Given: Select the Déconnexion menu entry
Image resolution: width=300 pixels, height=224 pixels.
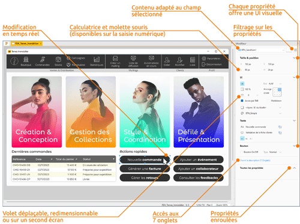Looking at the screenshot, I should click(212, 64).
